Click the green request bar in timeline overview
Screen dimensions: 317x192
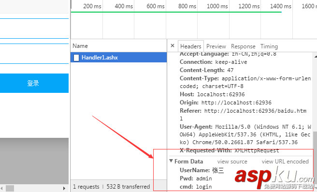point(176,12)
